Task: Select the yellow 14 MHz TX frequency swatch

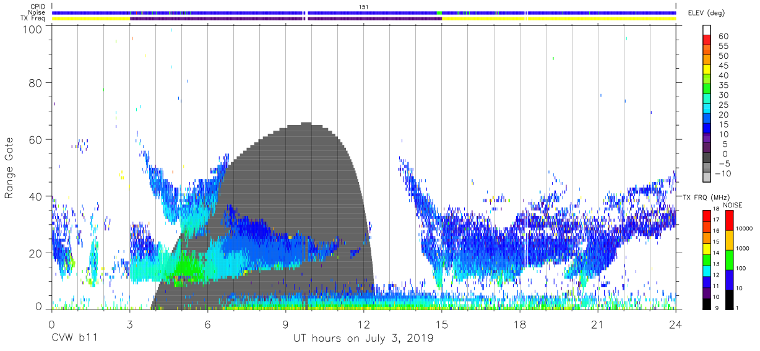Action: coord(707,248)
